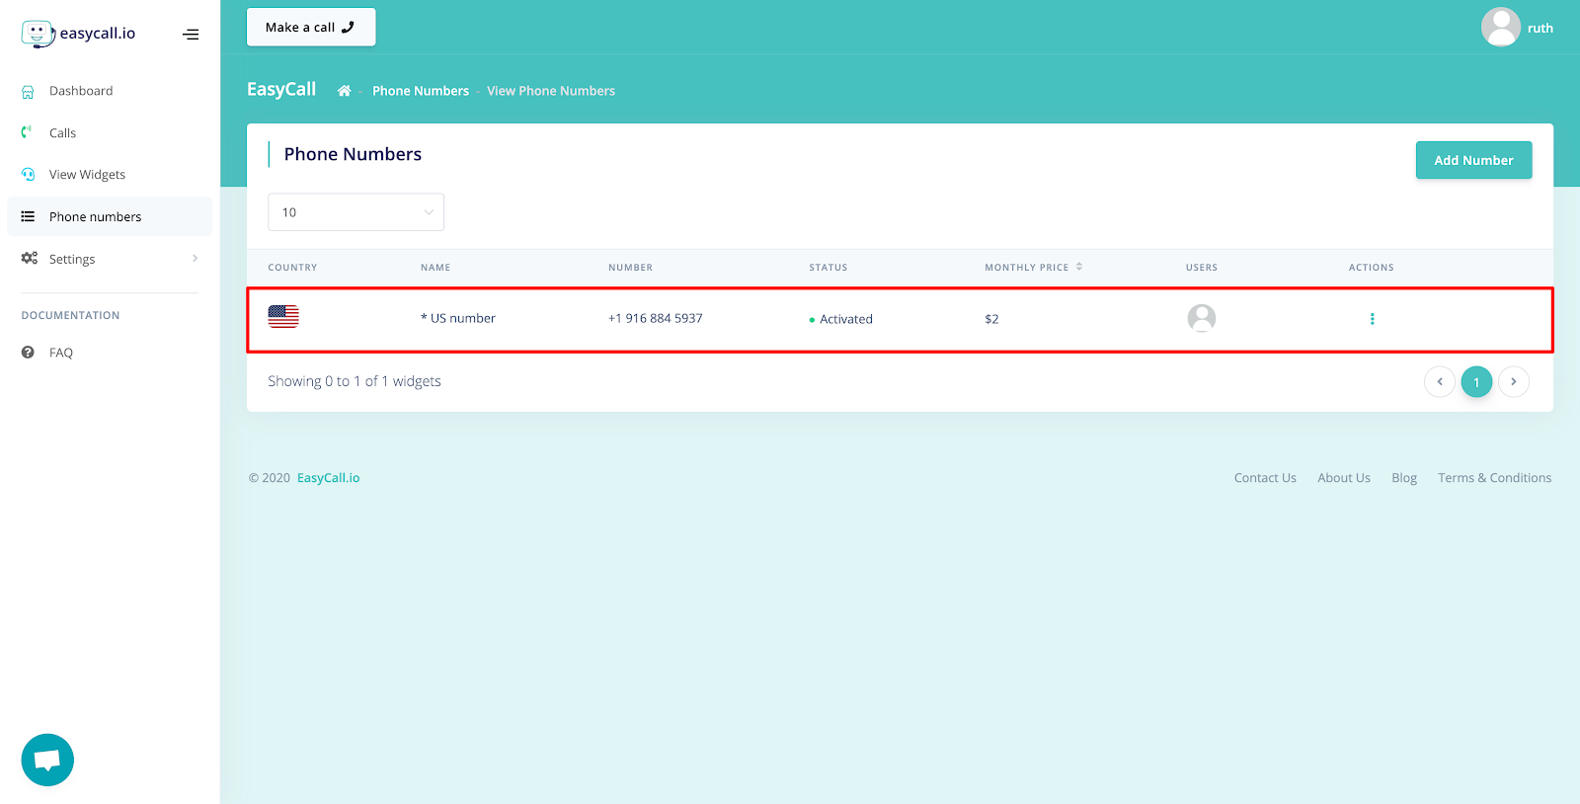This screenshot has width=1580, height=804.
Task: Click 'Showing 0 to 1 of 1 widgets' text
Action: 355,381
